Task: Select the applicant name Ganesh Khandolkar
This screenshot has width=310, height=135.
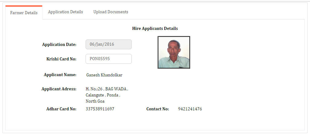Action: click(x=104, y=75)
